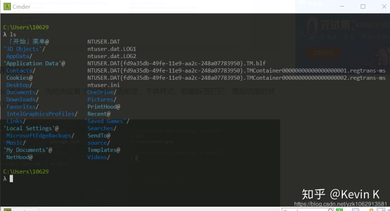390x211 pixels.
Task: Maximize the Cmder window
Action: pyautogui.click(x=363, y=7)
